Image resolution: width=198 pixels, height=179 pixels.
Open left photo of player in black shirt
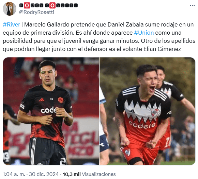point(51,111)
